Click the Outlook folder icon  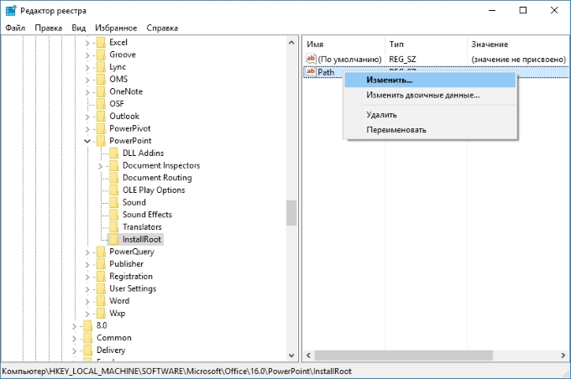pyautogui.click(x=101, y=117)
